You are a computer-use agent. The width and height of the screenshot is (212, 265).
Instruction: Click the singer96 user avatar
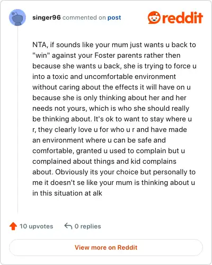pyautogui.click(x=17, y=17)
